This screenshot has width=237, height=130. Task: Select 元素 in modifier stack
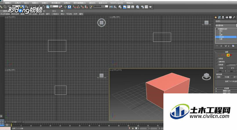point(221,39)
